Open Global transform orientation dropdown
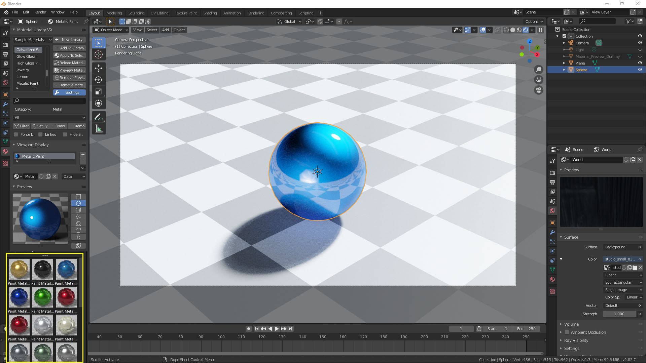This screenshot has height=363, width=646. (289, 22)
